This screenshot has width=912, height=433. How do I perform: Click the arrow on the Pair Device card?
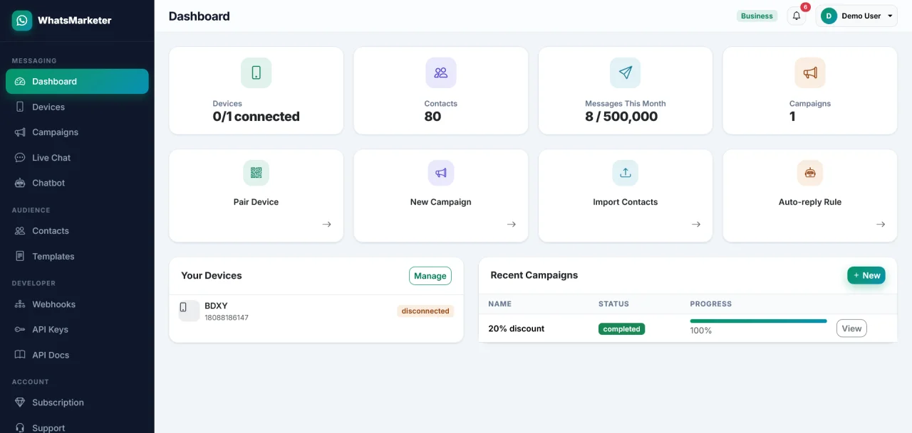pyautogui.click(x=327, y=225)
